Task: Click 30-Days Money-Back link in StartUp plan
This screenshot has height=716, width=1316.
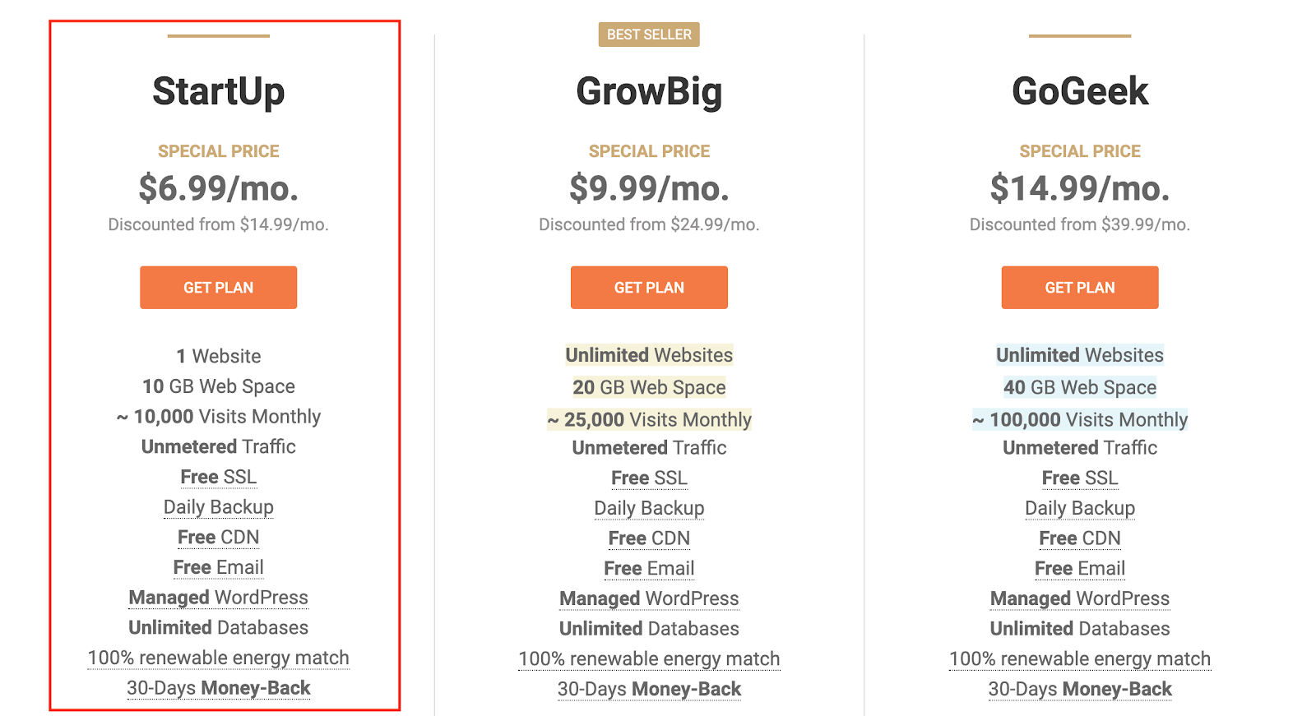Action: point(218,688)
